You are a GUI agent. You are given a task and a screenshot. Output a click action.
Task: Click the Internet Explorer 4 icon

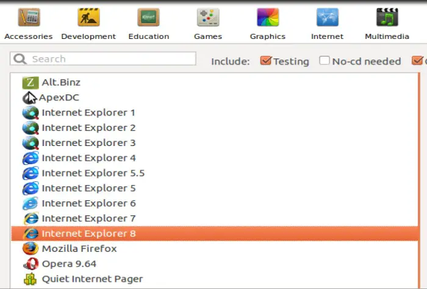pyautogui.click(x=30, y=158)
